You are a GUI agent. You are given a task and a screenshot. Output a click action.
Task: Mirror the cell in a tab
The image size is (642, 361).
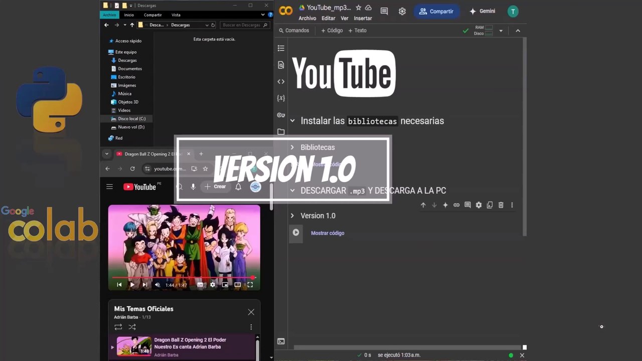coord(490,205)
